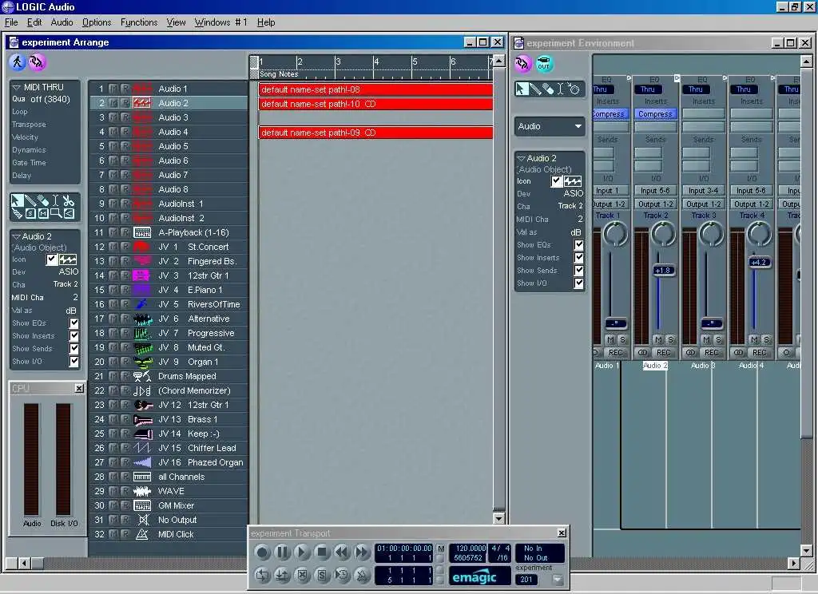Solo the Audio 3 mixer strip with its S button
The width and height of the screenshot is (818, 594).
718,339
